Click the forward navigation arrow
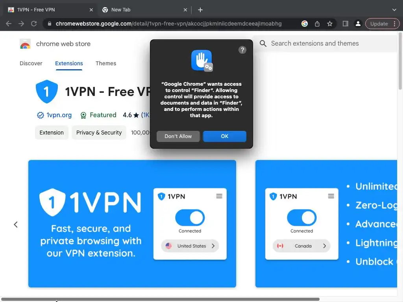Viewport: 403px width, 302px height. coord(21,24)
